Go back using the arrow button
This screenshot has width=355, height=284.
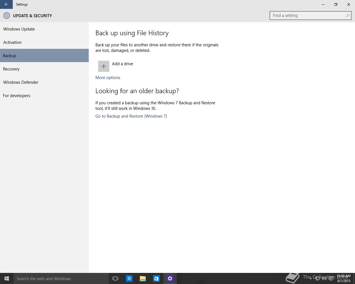click(6, 4)
